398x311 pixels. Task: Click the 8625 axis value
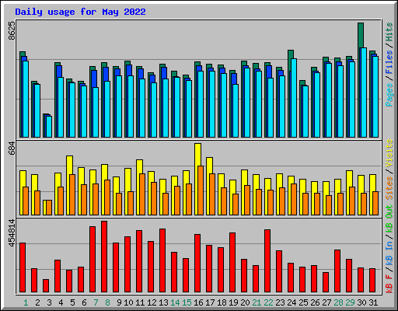click(x=12, y=30)
